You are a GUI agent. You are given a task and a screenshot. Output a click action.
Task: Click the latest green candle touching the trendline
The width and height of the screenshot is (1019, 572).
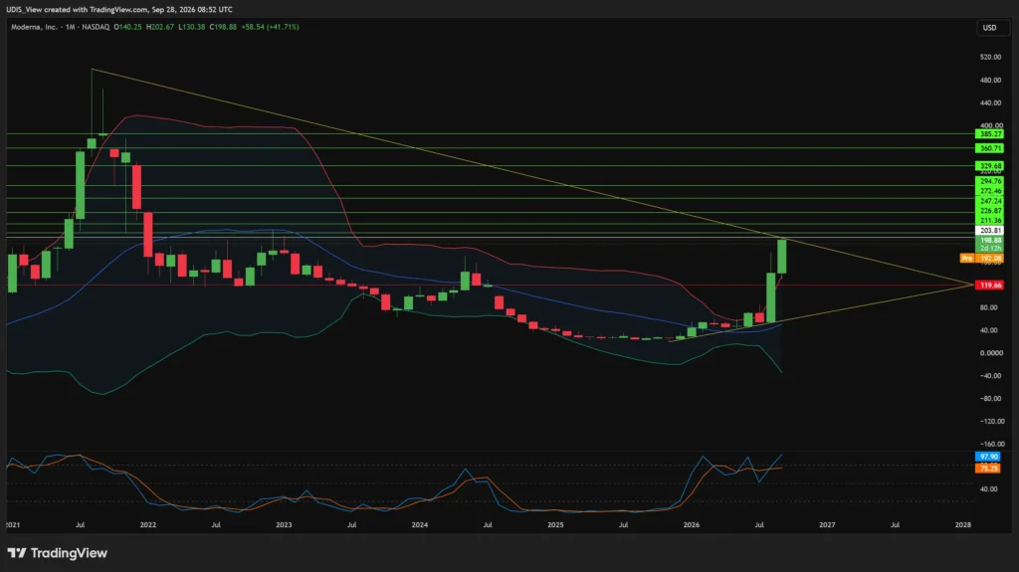click(782, 256)
